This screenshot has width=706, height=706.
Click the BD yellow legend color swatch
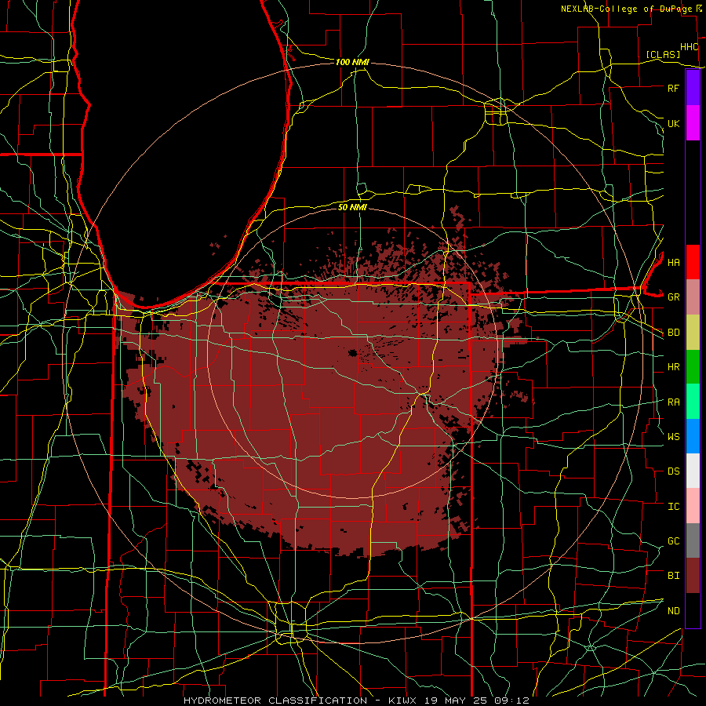coord(693,333)
